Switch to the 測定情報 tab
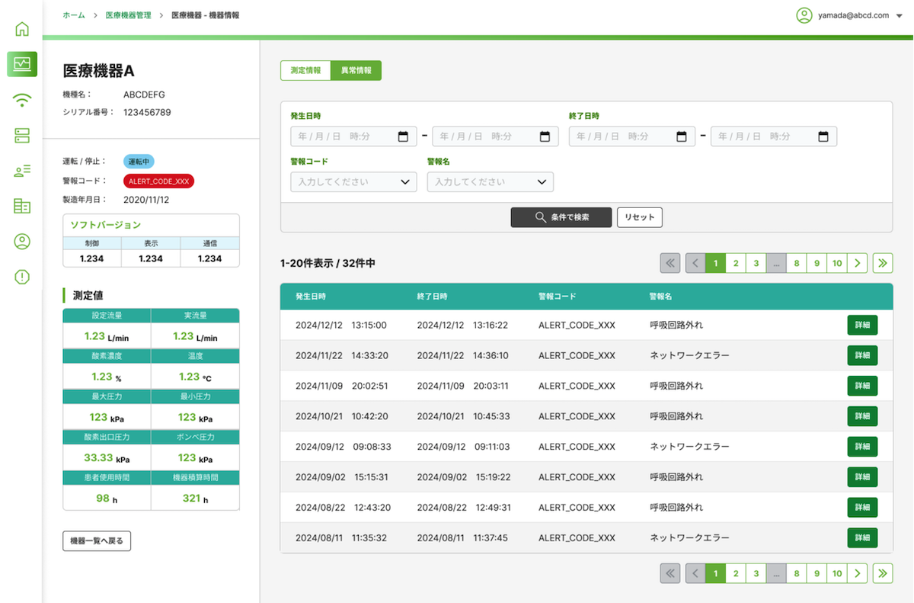Screen dimensions: 914x603 coord(305,70)
